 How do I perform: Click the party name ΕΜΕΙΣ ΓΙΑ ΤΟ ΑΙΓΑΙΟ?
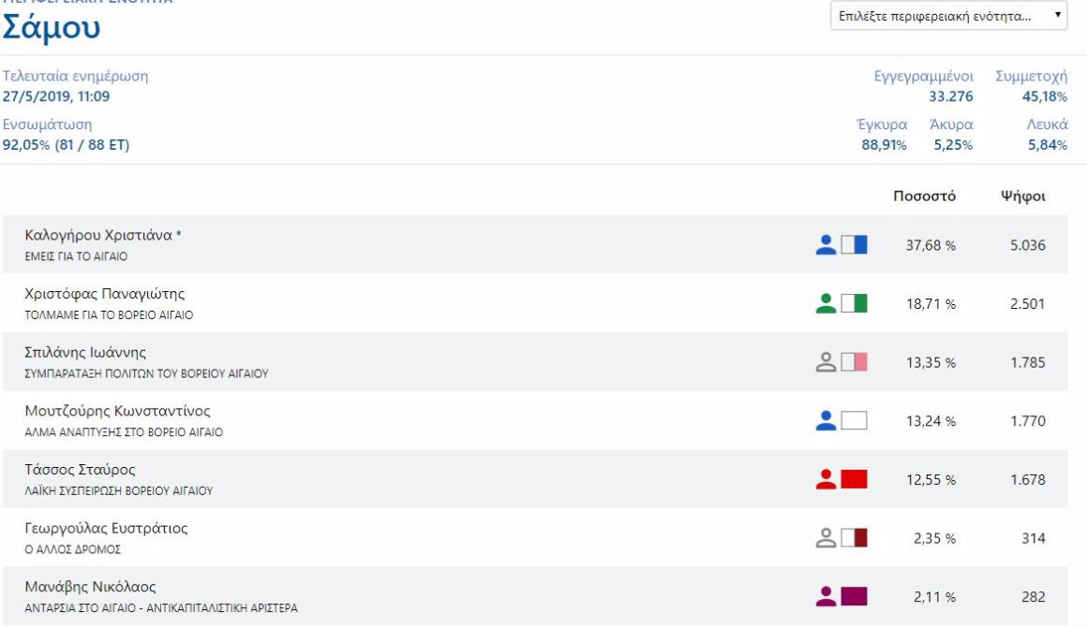pyautogui.click(x=76, y=256)
